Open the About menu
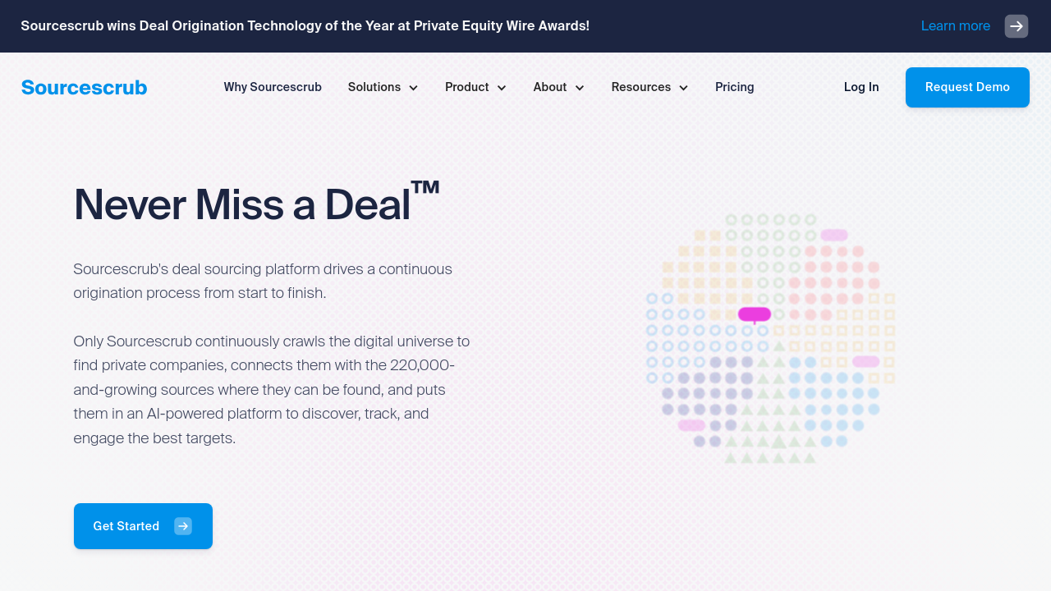1051x591 pixels. (549, 87)
